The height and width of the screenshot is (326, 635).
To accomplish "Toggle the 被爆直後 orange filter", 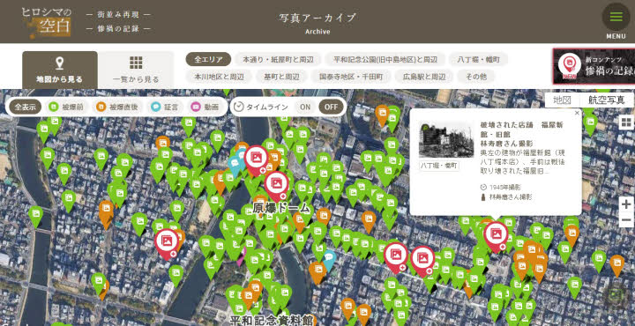I will pyautogui.click(x=117, y=107).
